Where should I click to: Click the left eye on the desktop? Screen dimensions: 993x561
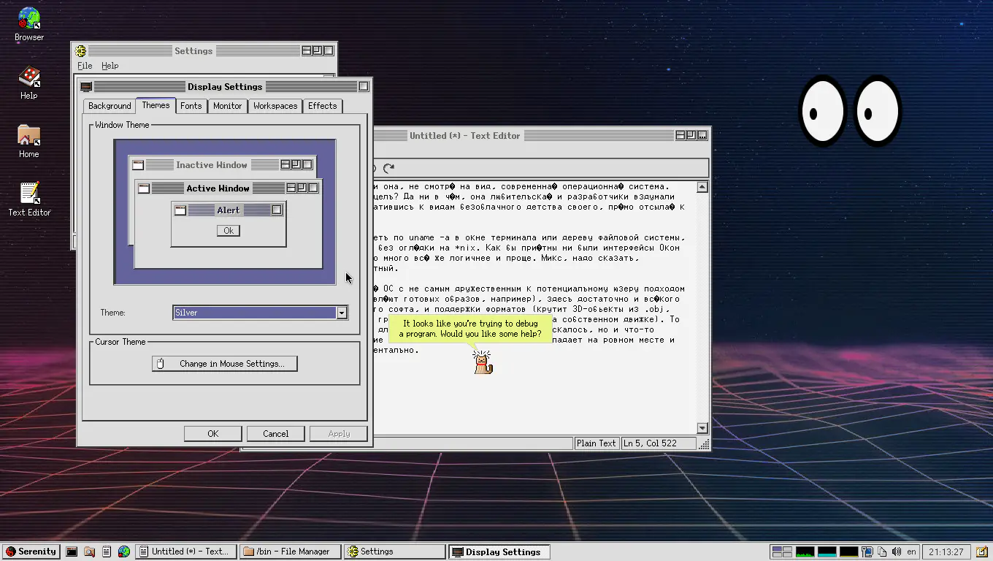(x=822, y=112)
